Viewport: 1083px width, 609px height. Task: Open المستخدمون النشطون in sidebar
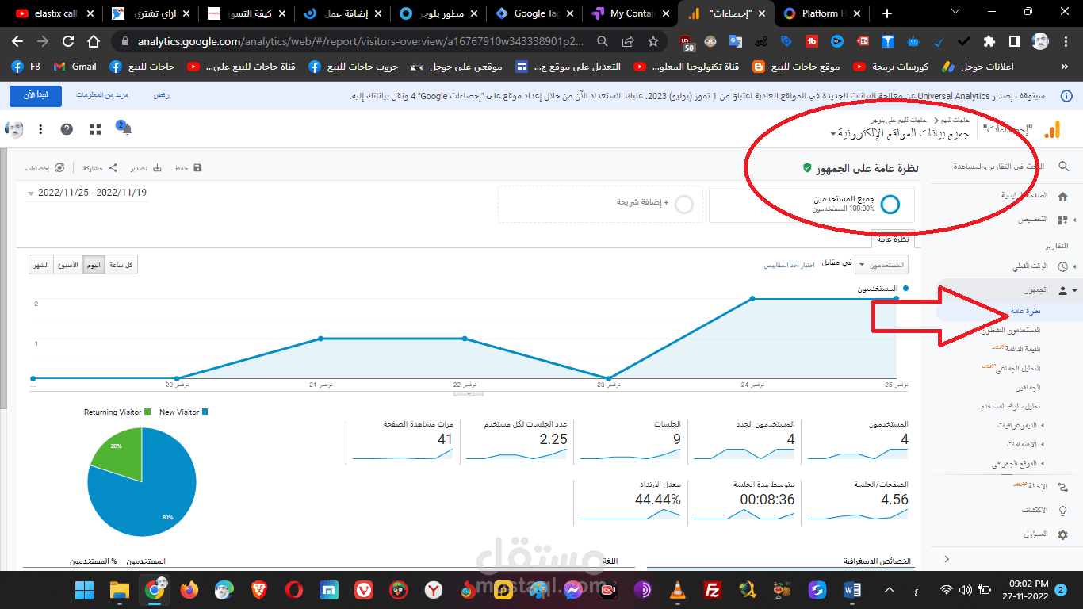[1011, 330]
